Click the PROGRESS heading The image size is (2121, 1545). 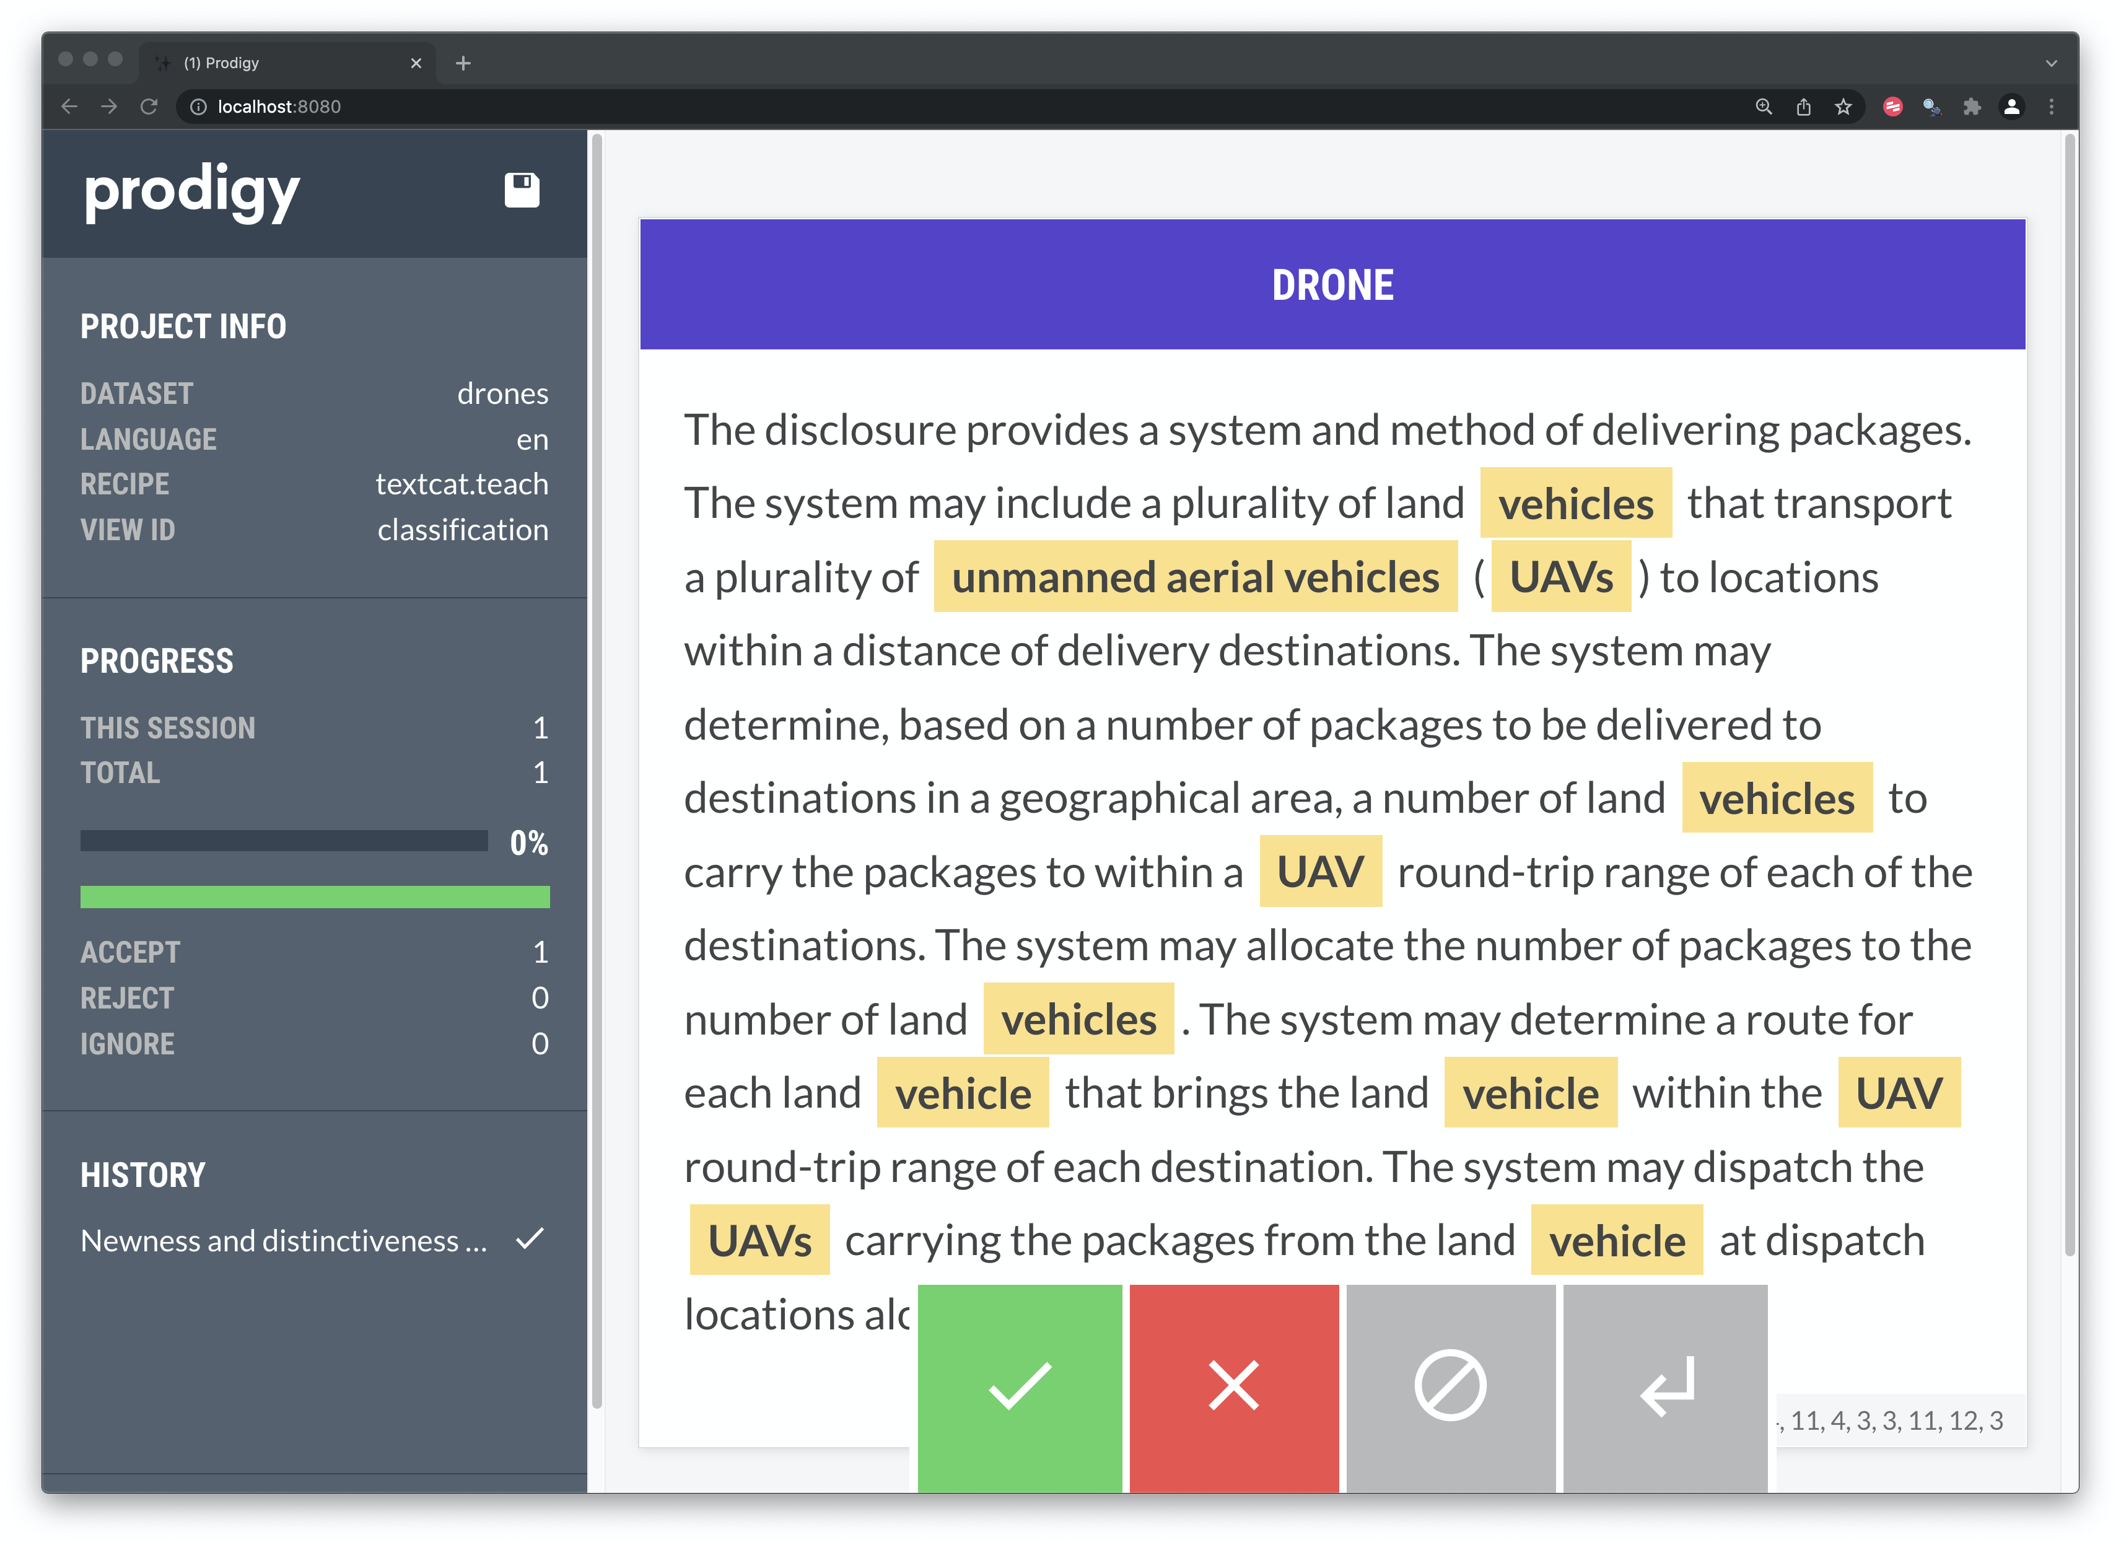157,661
